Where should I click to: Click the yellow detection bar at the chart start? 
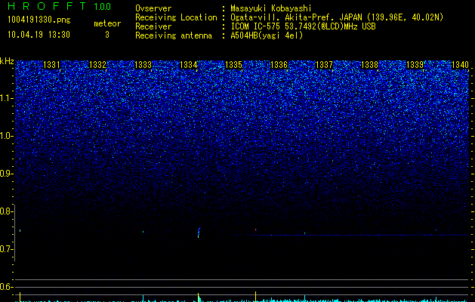[20, 297]
